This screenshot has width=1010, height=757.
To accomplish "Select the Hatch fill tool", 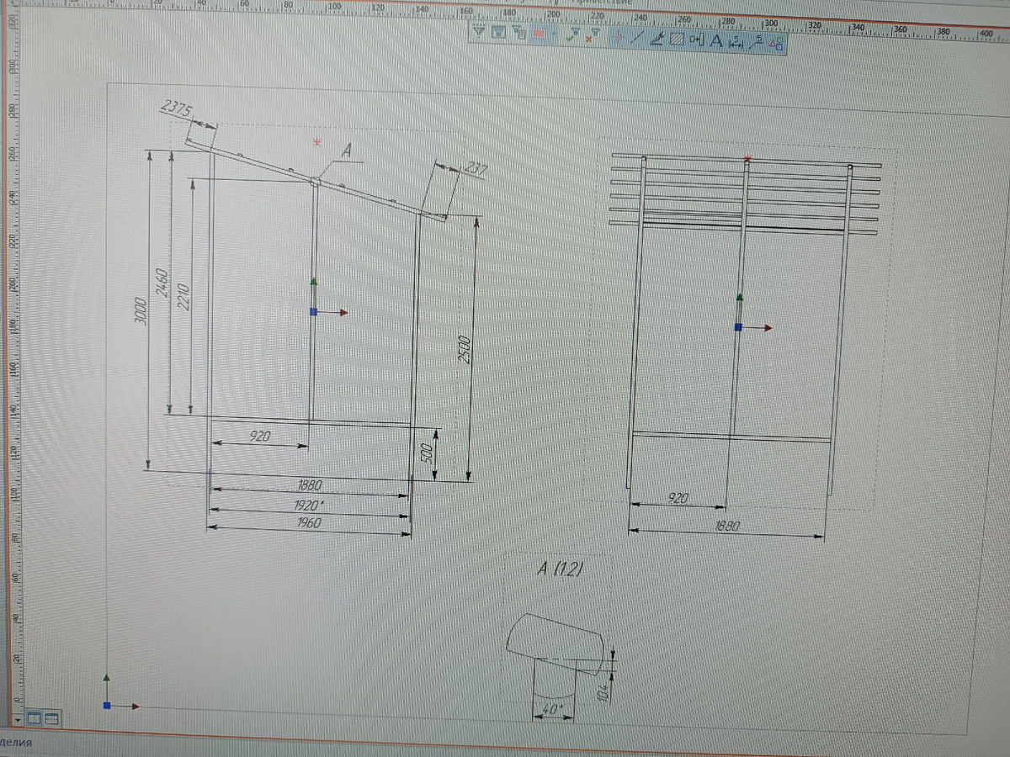I will tap(677, 39).
